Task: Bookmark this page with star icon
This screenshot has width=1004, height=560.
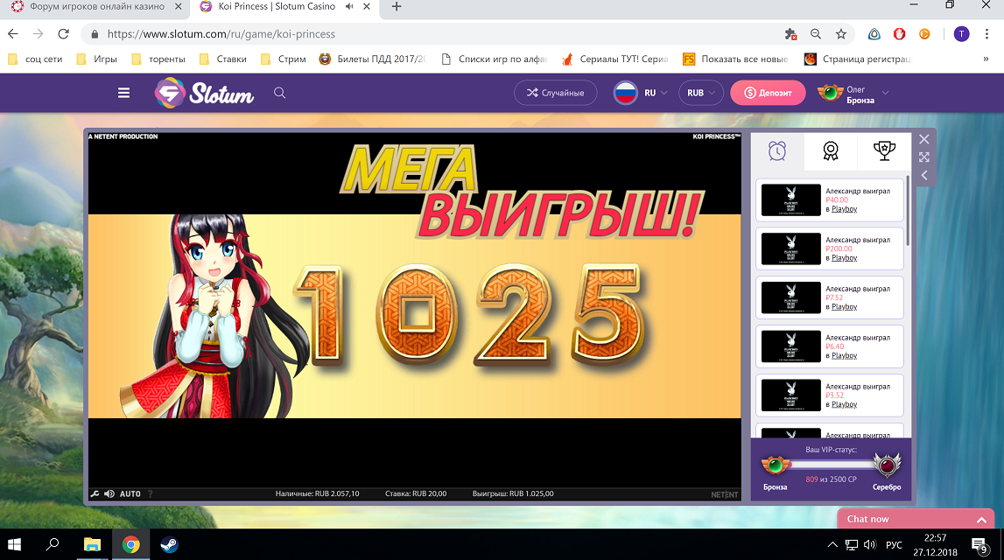Action: pos(841,34)
